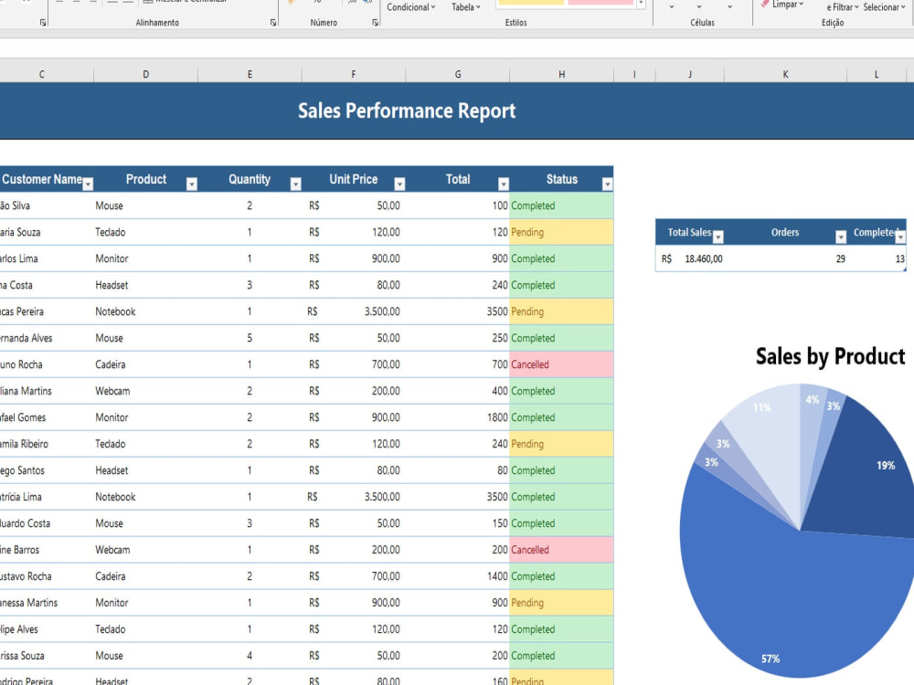Select Bruno Rocha's Cancelled status cell
Screen dimensions: 914x685
561,364
